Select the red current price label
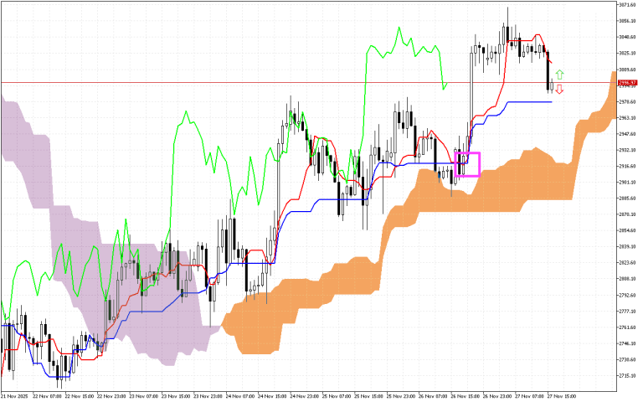 pyautogui.click(x=627, y=83)
